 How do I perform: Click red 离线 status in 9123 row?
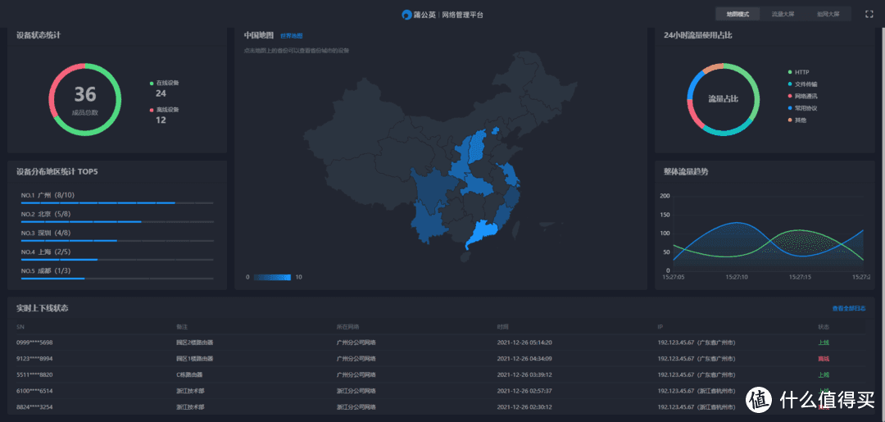pos(824,358)
